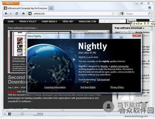Click the Mozilla Release sidebar headline
This screenshot has width=155, height=119.
(x=142, y=32)
